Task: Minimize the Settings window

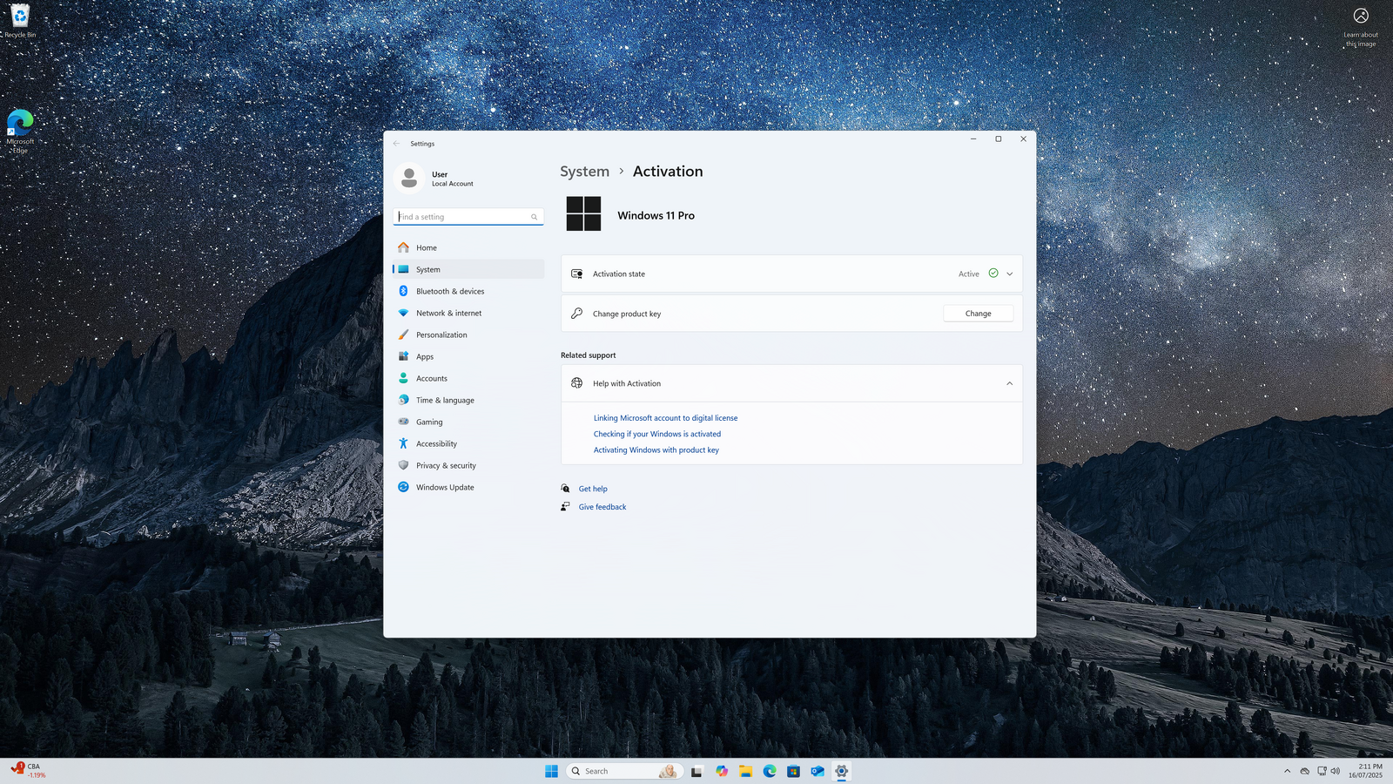Action: pyautogui.click(x=973, y=139)
